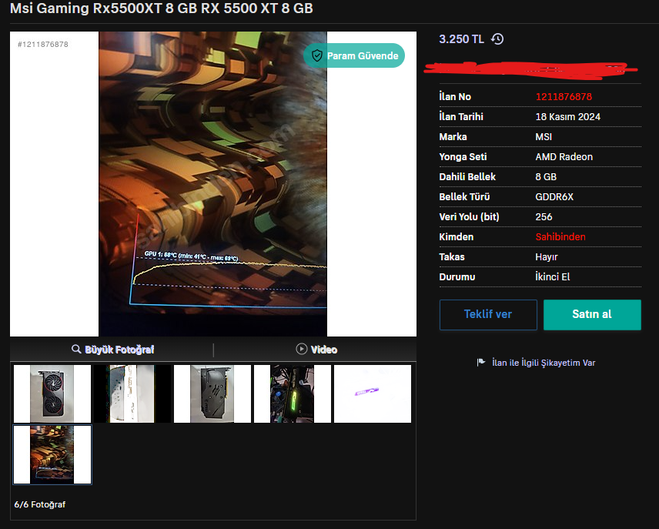This screenshot has width=659, height=529.
Task: Click the Takas value Hayır
Action: point(547,257)
